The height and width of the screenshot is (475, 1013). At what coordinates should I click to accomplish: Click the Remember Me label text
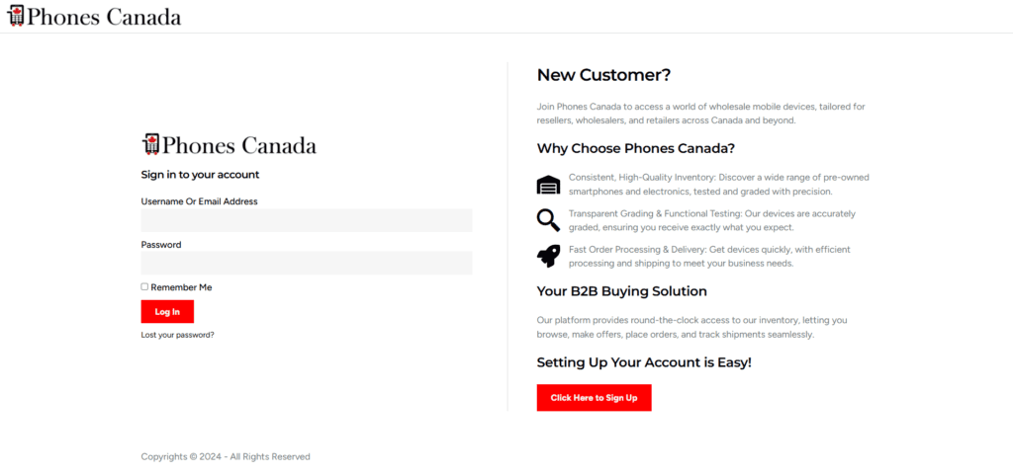click(181, 287)
